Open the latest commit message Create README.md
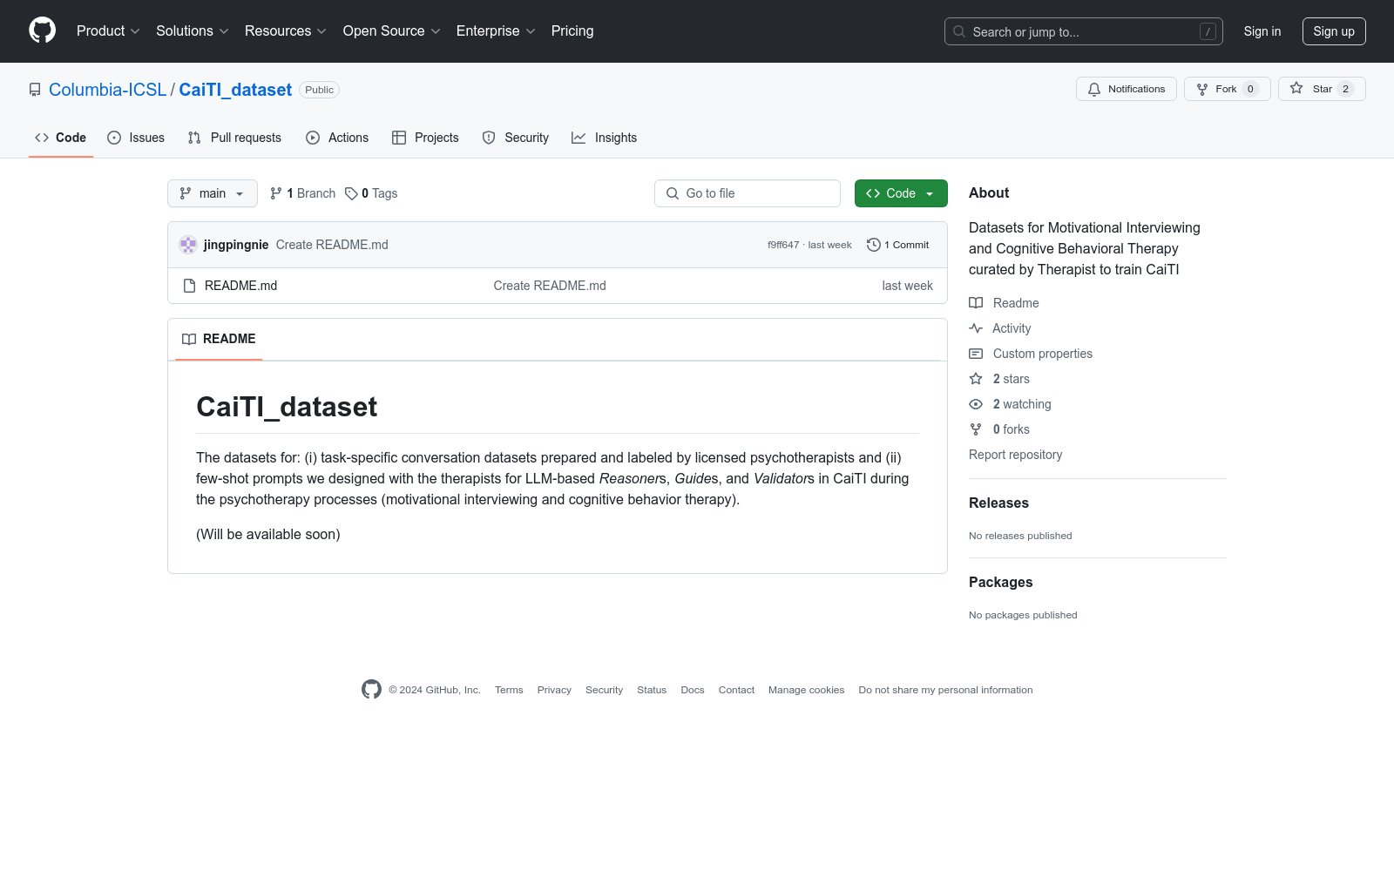This screenshot has width=1394, height=871. tap(332, 245)
